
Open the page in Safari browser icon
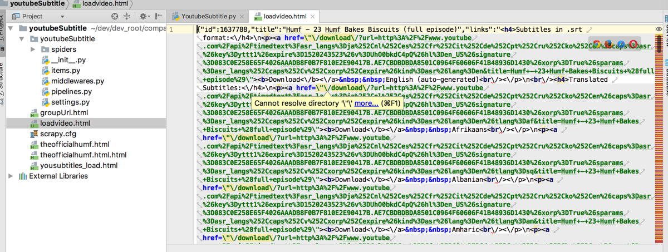621,43
